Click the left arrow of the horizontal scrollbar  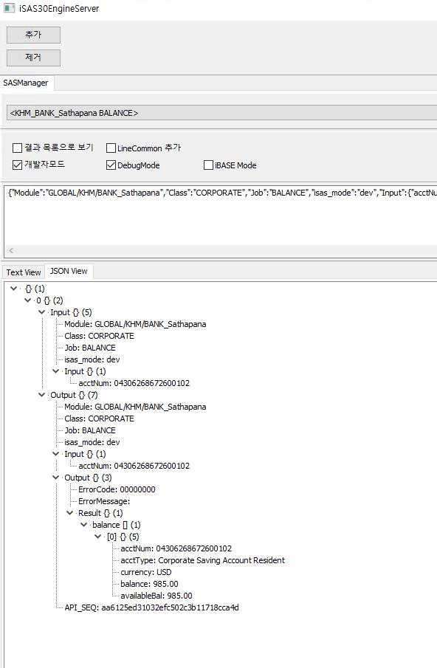[x=12, y=250]
